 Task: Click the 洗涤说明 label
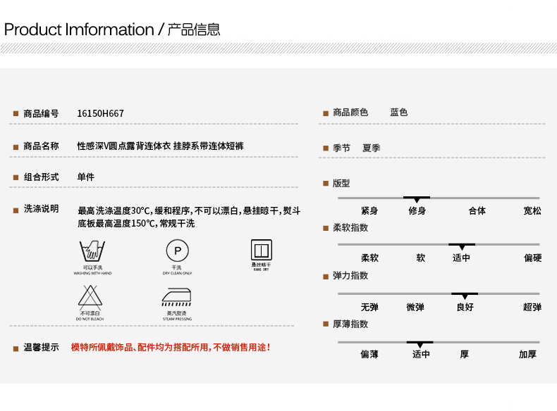(41, 209)
